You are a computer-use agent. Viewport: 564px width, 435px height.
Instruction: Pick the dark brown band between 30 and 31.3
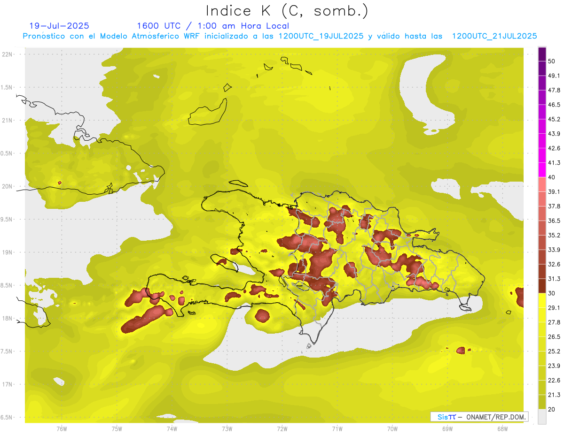542,286
